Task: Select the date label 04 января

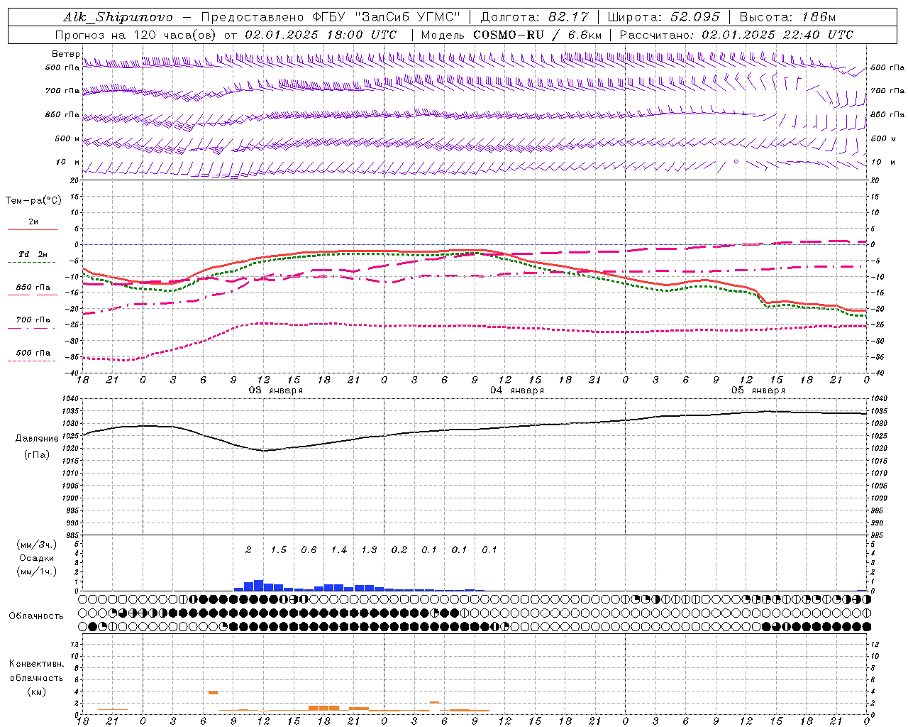Action: coord(517,390)
